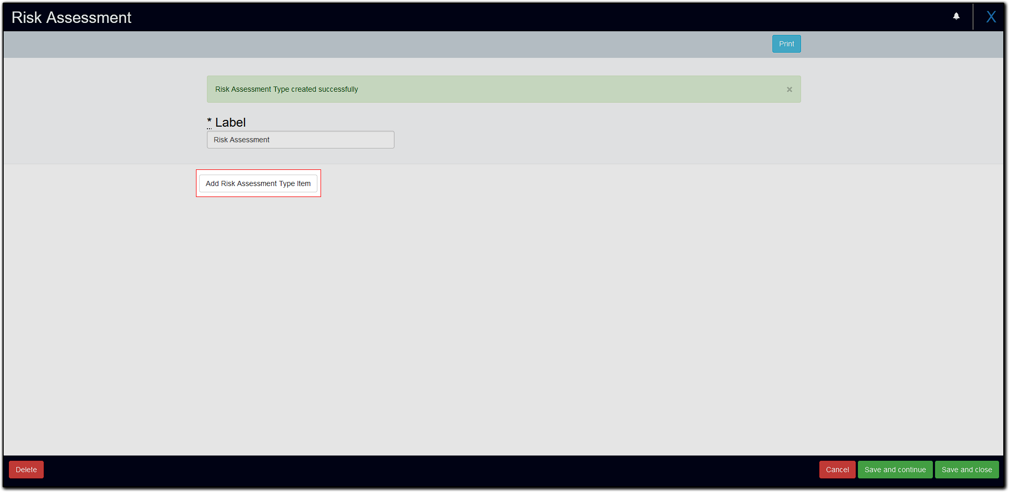This screenshot has width=1009, height=492.
Task: Select 'Risk Assessment Type created successfully' text
Action: pyautogui.click(x=287, y=89)
